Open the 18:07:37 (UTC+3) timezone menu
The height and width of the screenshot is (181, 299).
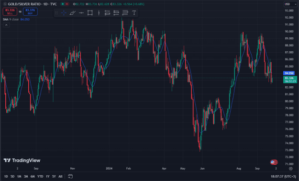283,176
